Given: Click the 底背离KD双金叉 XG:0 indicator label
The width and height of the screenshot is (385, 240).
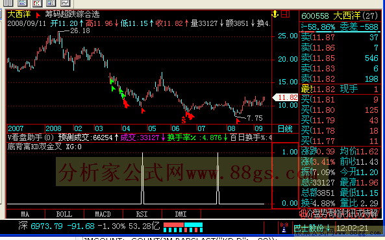Looking at the screenshot, I should 44,147.
